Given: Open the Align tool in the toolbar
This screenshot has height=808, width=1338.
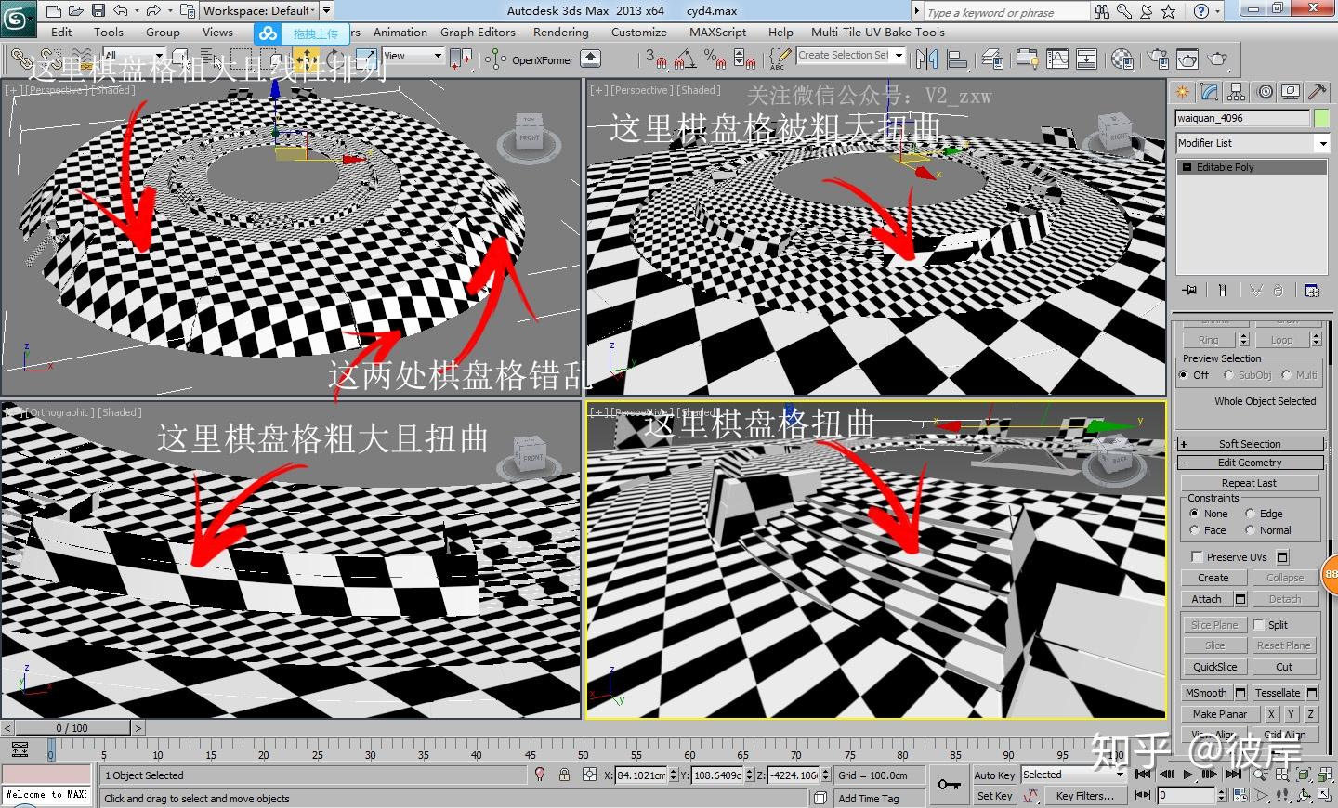Looking at the screenshot, I should pos(957,59).
